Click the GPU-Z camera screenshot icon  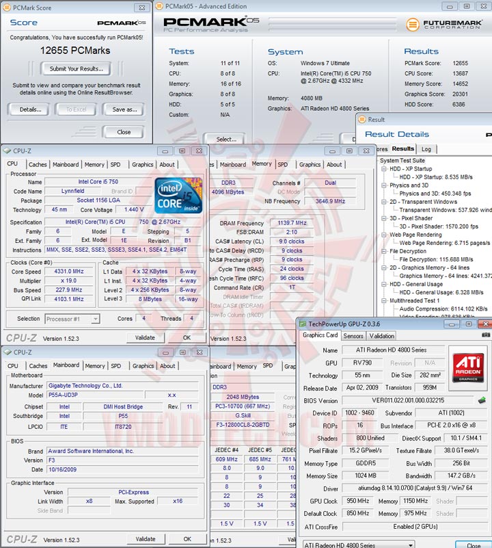pyautogui.click(x=485, y=335)
